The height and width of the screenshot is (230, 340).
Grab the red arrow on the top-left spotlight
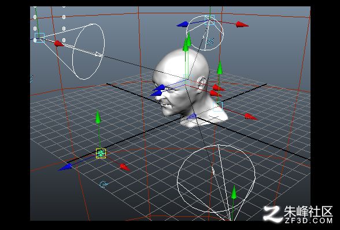pos(59,43)
